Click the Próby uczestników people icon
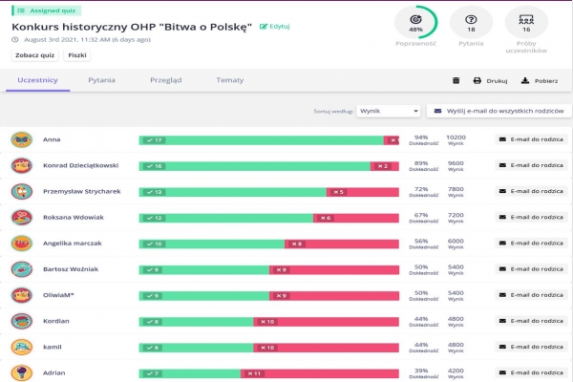Viewport: 573px width, 382px height. coord(524,19)
